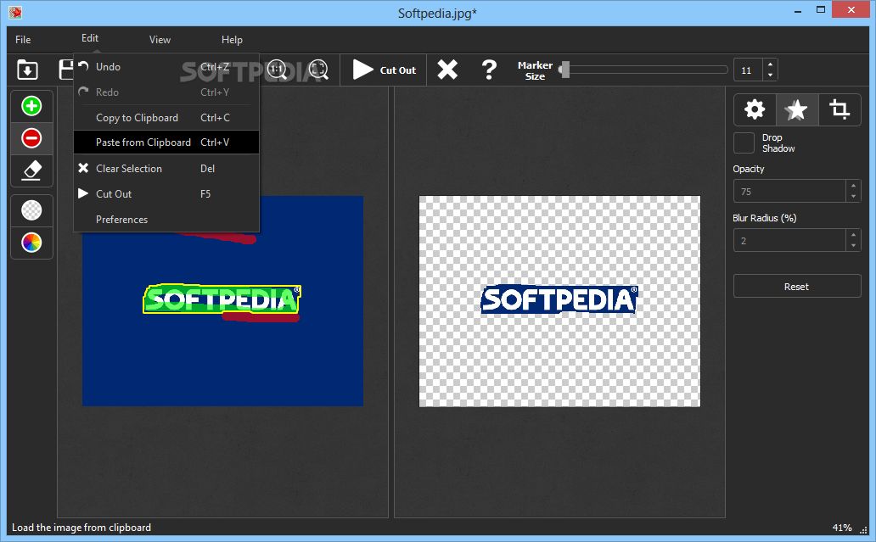Select Copy to Clipboard menu entry
Viewport: 876px width, 542px height.
point(166,118)
